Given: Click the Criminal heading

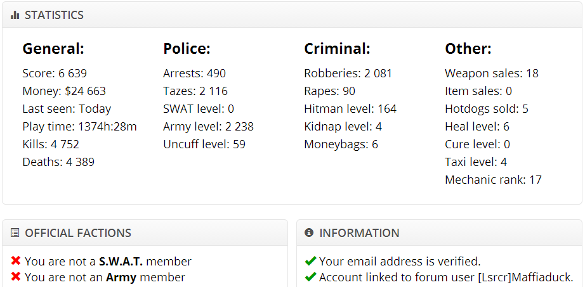Looking at the screenshot, I should pyautogui.click(x=337, y=49).
